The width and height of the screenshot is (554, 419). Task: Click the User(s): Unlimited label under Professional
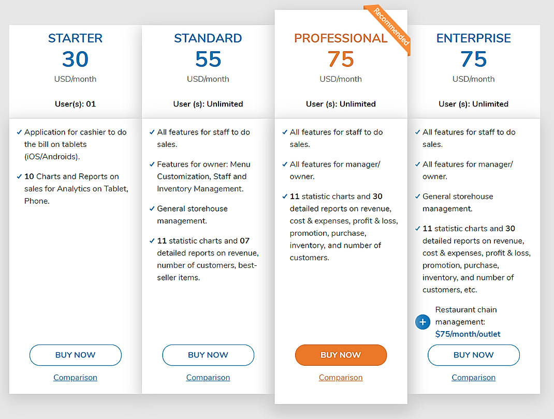click(x=341, y=103)
